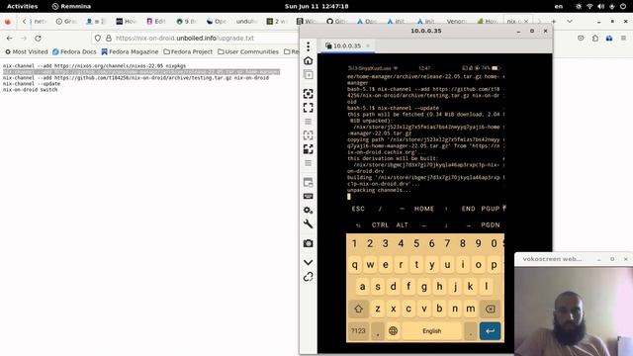
Task: Open the Firefox hamburger application menu
Action: click(x=623, y=38)
